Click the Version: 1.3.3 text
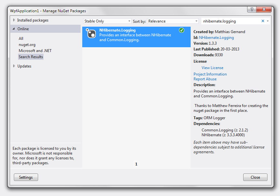 point(205,43)
